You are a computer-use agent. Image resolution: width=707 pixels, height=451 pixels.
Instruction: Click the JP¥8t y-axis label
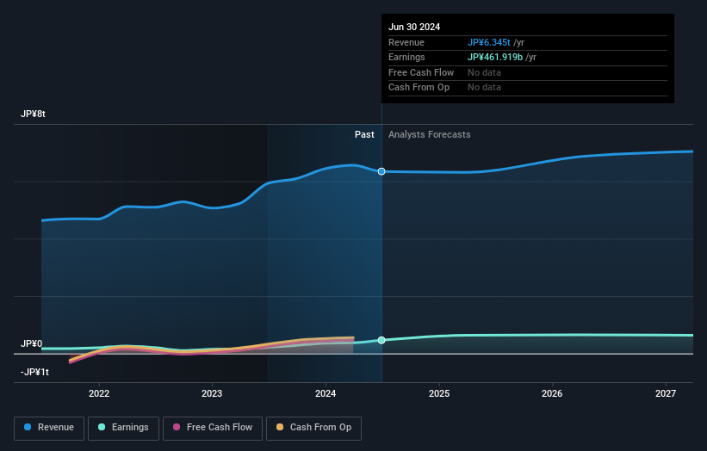click(33, 114)
